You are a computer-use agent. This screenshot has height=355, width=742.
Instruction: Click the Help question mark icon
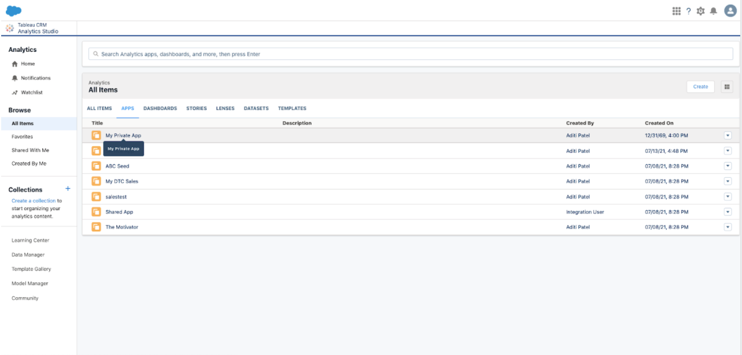pyautogui.click(x=688, y=11)
